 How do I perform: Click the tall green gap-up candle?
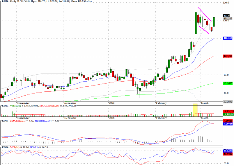(196, 23)
